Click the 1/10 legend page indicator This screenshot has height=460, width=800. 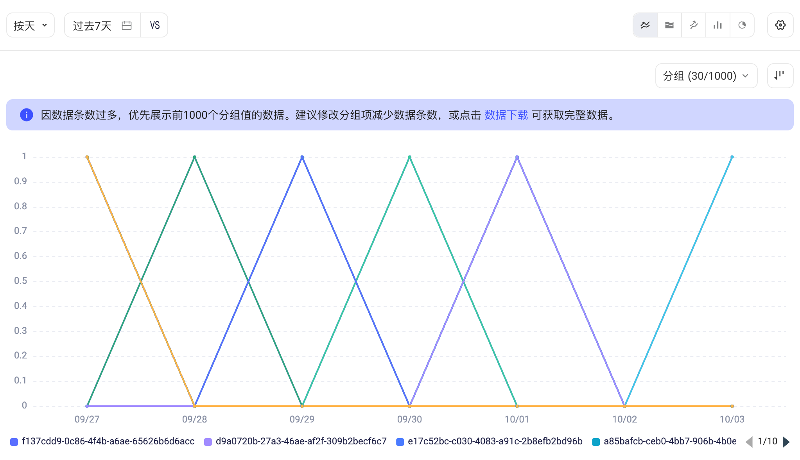pos(768,441)
